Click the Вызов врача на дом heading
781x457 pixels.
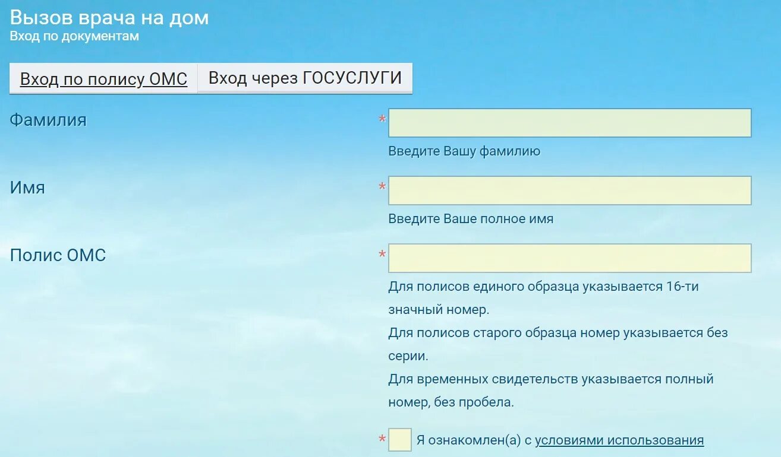[109, 17]
